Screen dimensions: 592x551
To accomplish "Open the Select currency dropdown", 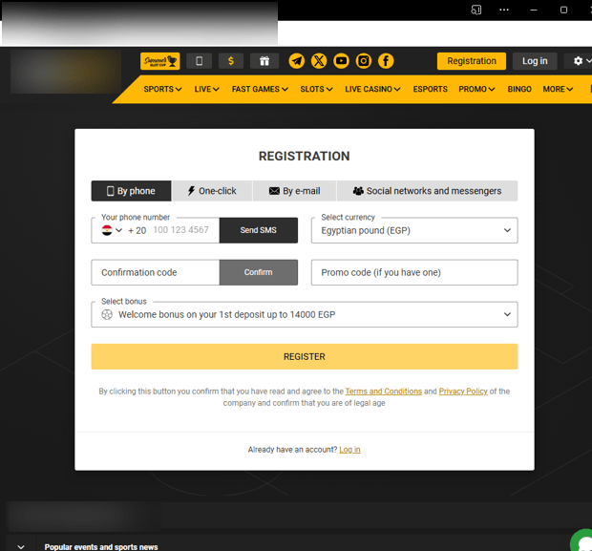I will coord(414,230).
